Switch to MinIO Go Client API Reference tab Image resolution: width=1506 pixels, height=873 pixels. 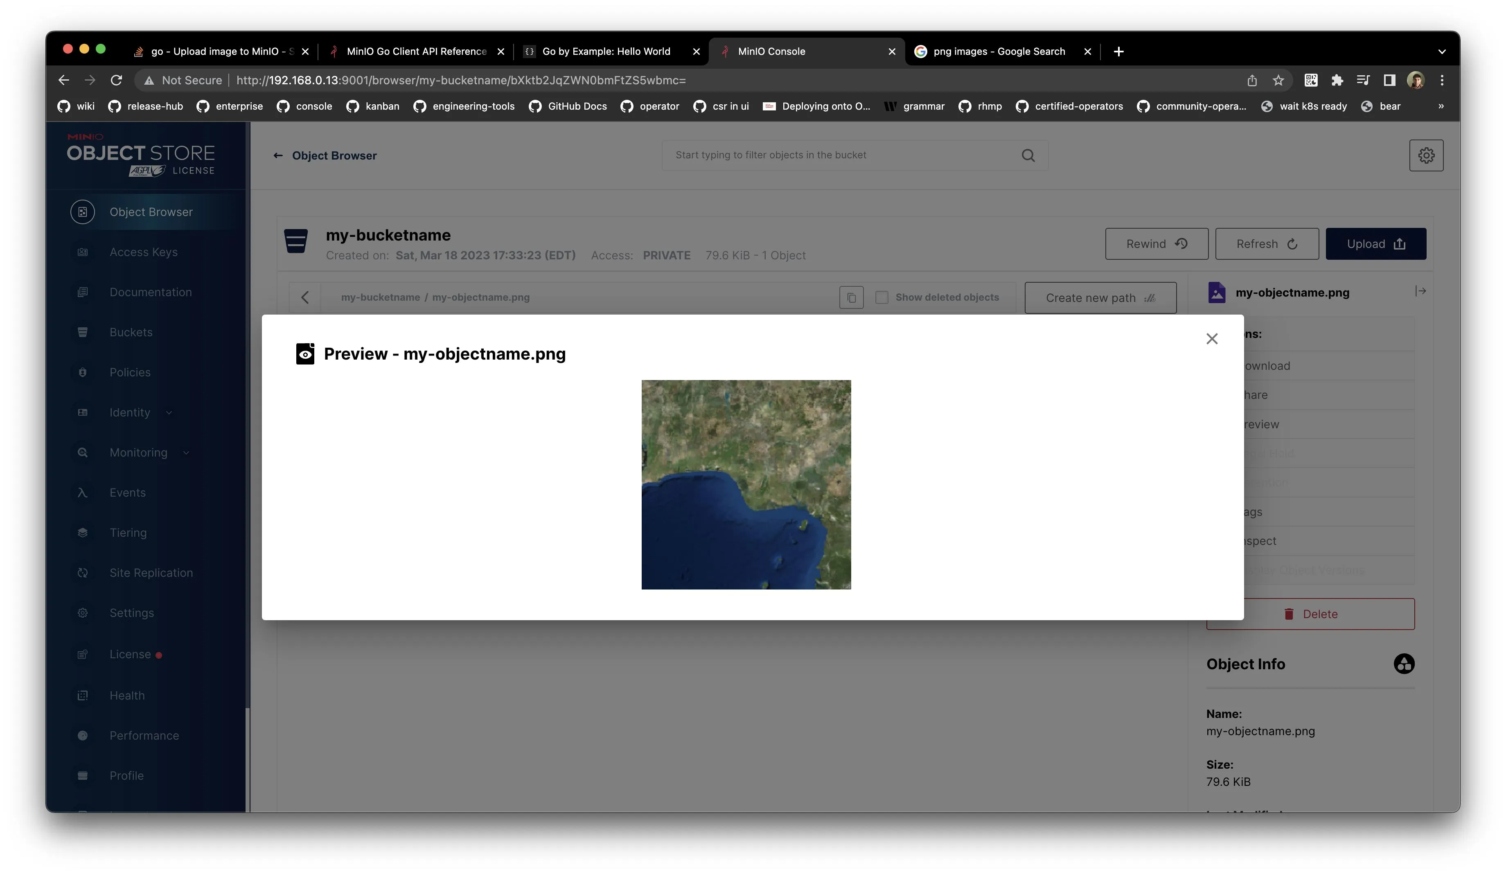[x=417, y=52]
